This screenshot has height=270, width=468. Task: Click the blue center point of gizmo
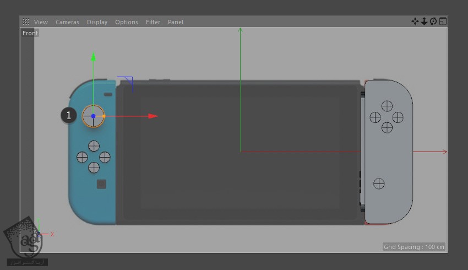[x=93, y=116]
